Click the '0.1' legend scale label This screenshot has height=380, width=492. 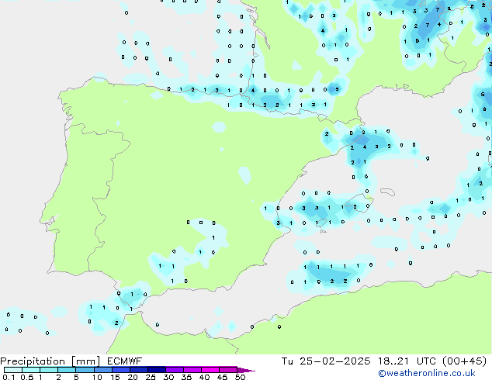pyautogui.click(x=9, y=377)
